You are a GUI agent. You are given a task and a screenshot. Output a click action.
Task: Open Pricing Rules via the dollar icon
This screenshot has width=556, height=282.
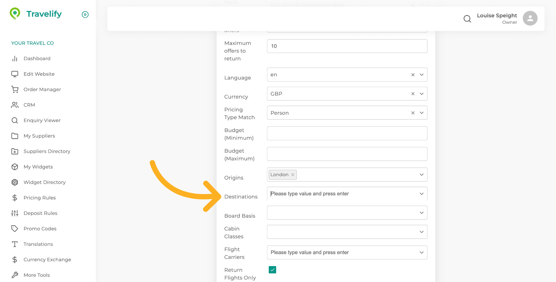click(15, 198)
